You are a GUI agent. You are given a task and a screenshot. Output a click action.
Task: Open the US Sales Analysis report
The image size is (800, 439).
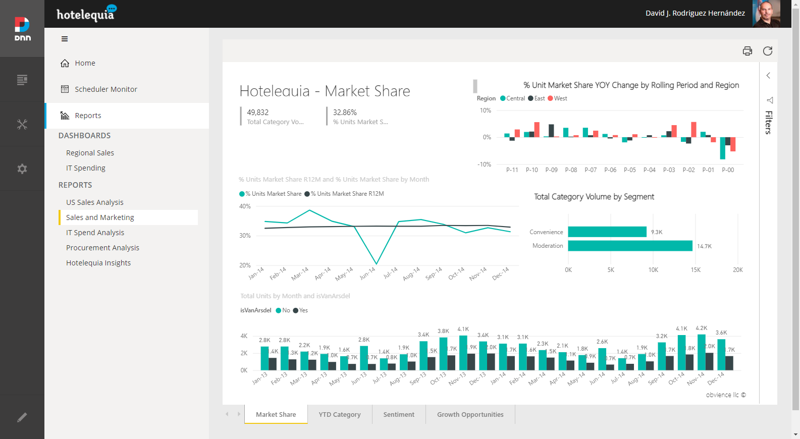(x=95, y=202)
